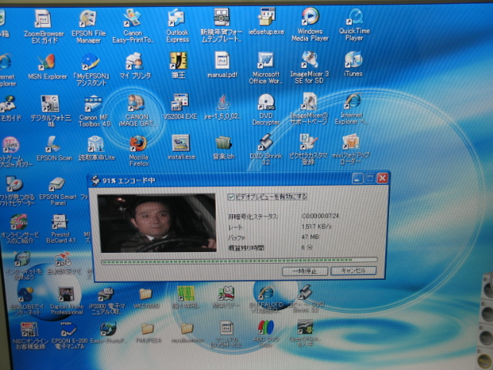The width and height of the screenshot is (493, 370).
Task: Open the EPSON Scan desktop icon
Action: [52, 144]
